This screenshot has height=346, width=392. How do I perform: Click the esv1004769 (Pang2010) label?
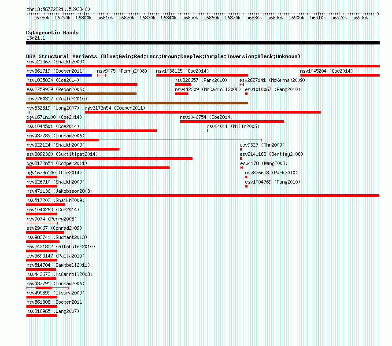[x=273, y=182]
